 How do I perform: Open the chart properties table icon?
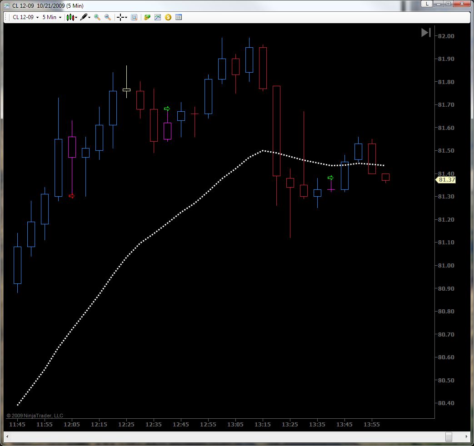(179, 17)
